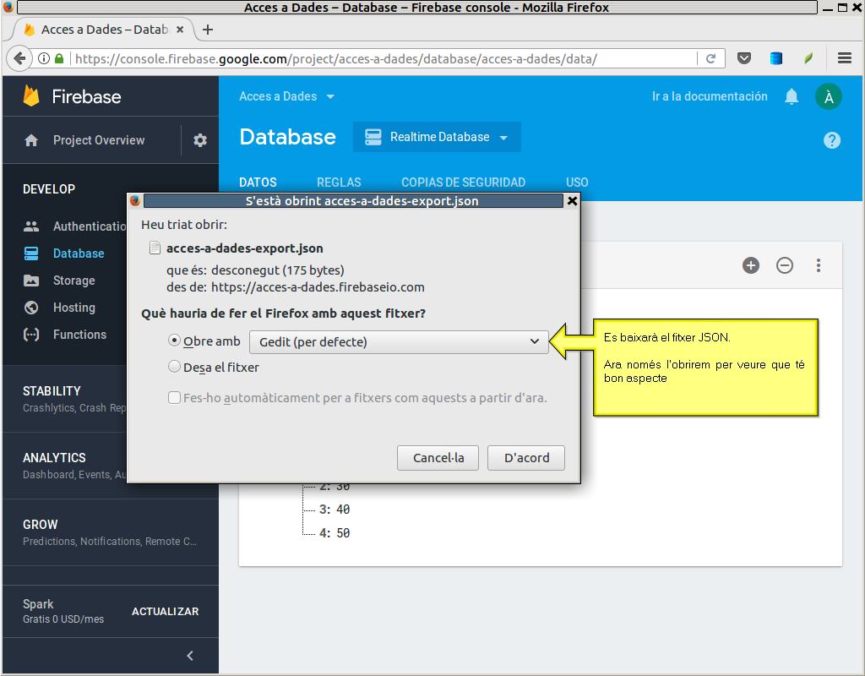The image size is (865, 676).
Task: Click the green padlock security icon
Action: point(59,58)
